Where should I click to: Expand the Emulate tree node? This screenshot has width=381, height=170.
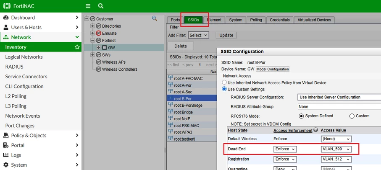point(92,33)
